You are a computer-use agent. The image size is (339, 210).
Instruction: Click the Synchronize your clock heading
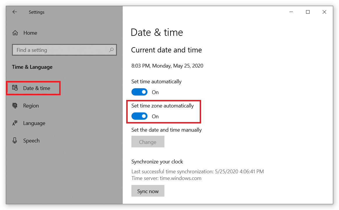157,162
